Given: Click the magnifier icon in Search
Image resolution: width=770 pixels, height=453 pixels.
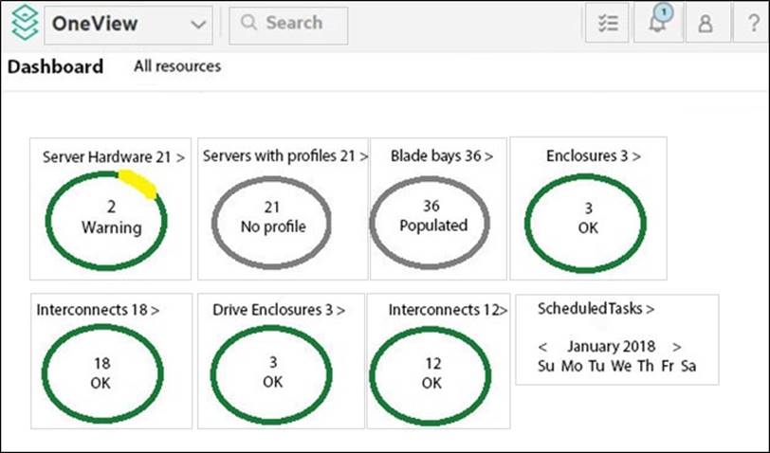Looking at the screenshot, I should pyautogui.click(x=249, y=24).
